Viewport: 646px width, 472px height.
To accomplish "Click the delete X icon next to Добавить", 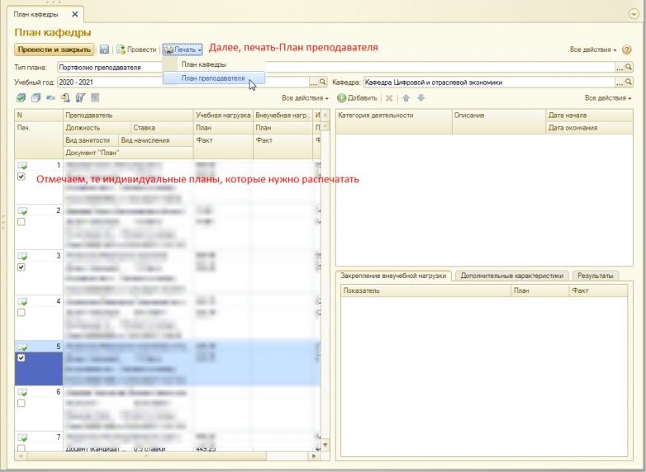I will (x=389, y=98).
